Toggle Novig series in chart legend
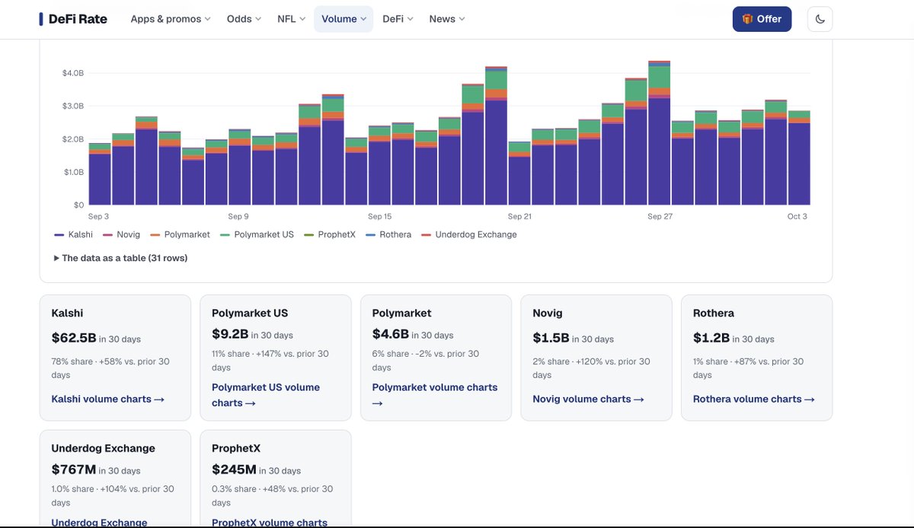914x528 pixels. point(121,234)
